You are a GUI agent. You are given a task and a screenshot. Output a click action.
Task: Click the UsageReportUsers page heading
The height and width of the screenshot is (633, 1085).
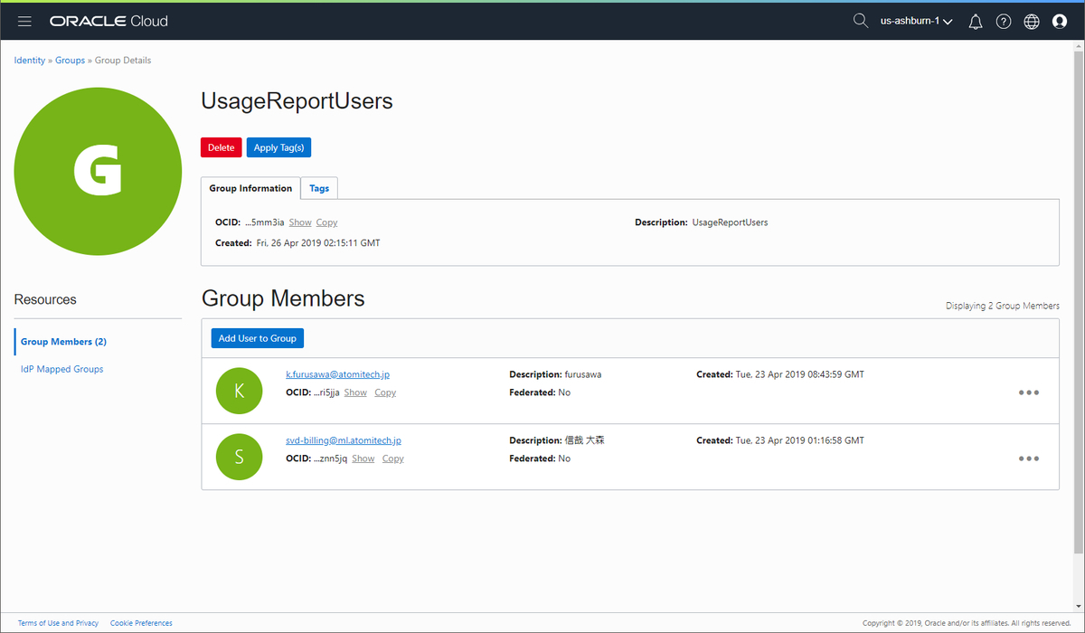[x=297, y=101]
